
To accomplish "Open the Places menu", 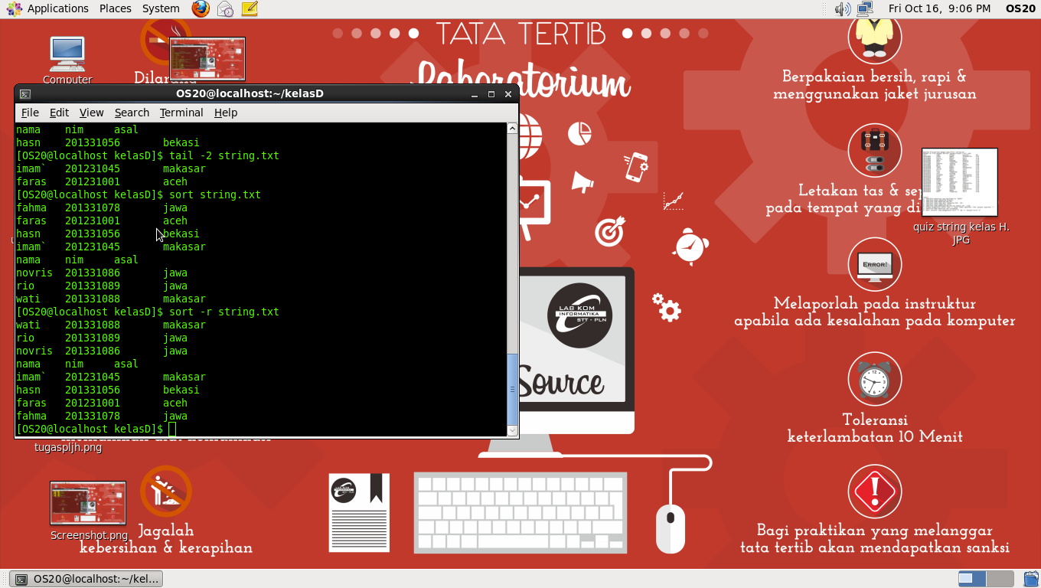I will pyautogui.click(x=115, y=8).
